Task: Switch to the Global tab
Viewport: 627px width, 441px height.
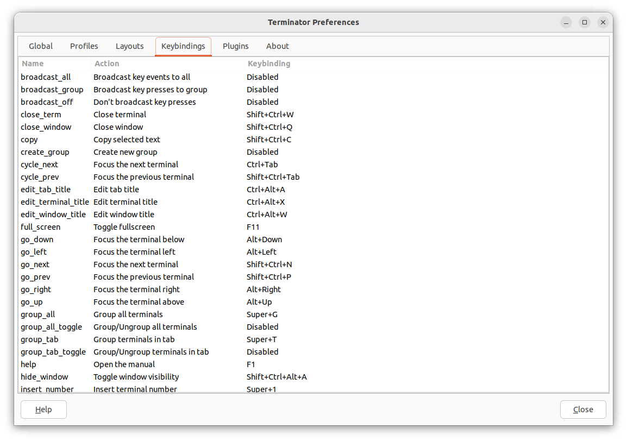Action: point(40,46)
